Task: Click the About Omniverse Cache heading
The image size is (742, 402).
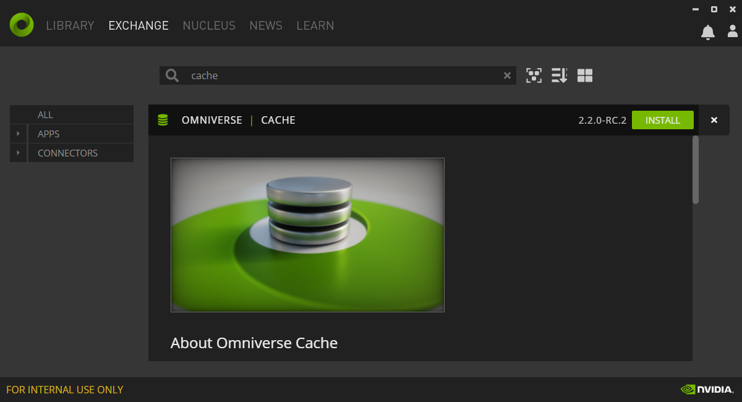Action: (254, 343)
